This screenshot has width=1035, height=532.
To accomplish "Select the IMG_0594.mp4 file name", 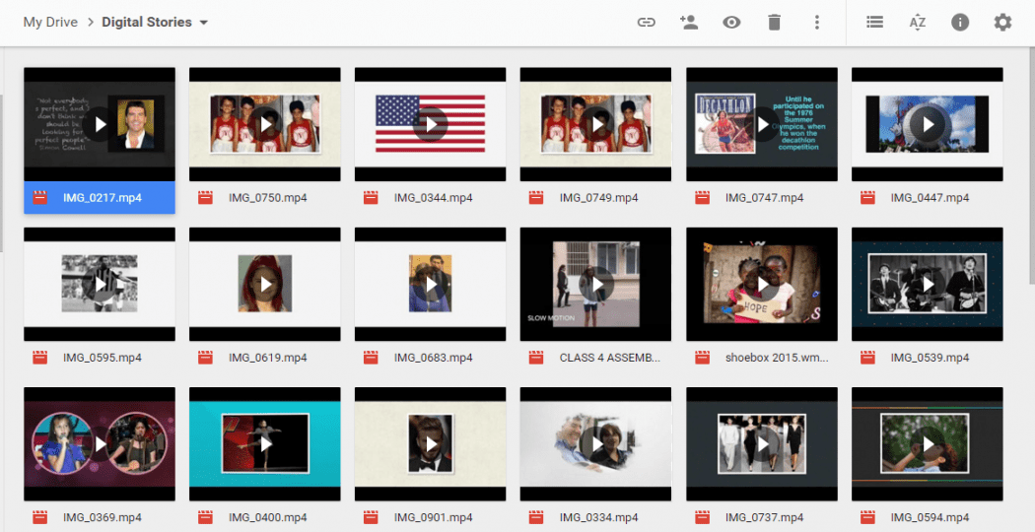I will pyautogui.click(x=930, y=517).
